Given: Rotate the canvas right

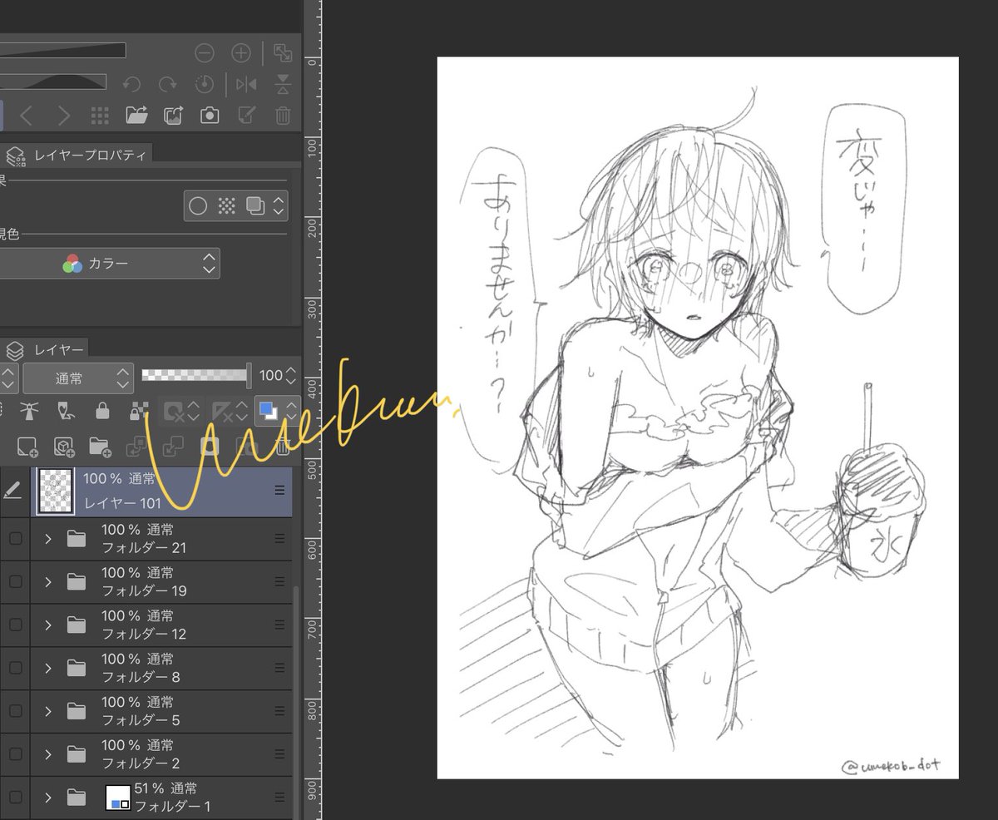Looking at the screenshot, I should point(167,84).
